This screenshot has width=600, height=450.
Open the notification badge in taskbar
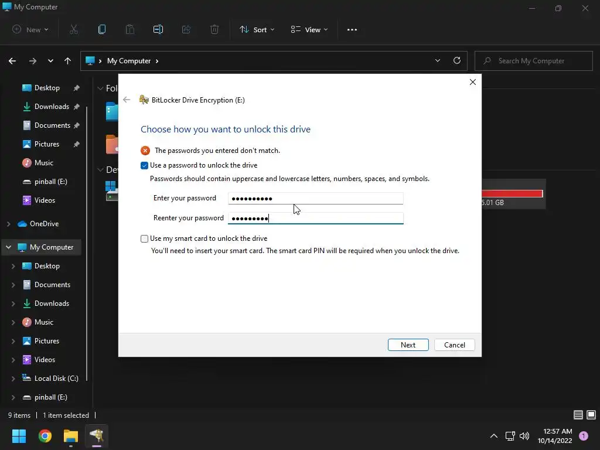click(x=584, y=436)
